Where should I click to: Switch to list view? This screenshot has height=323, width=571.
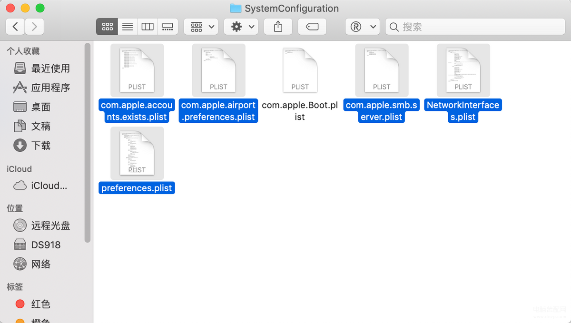pyautogui.click(x=127, y=27)
